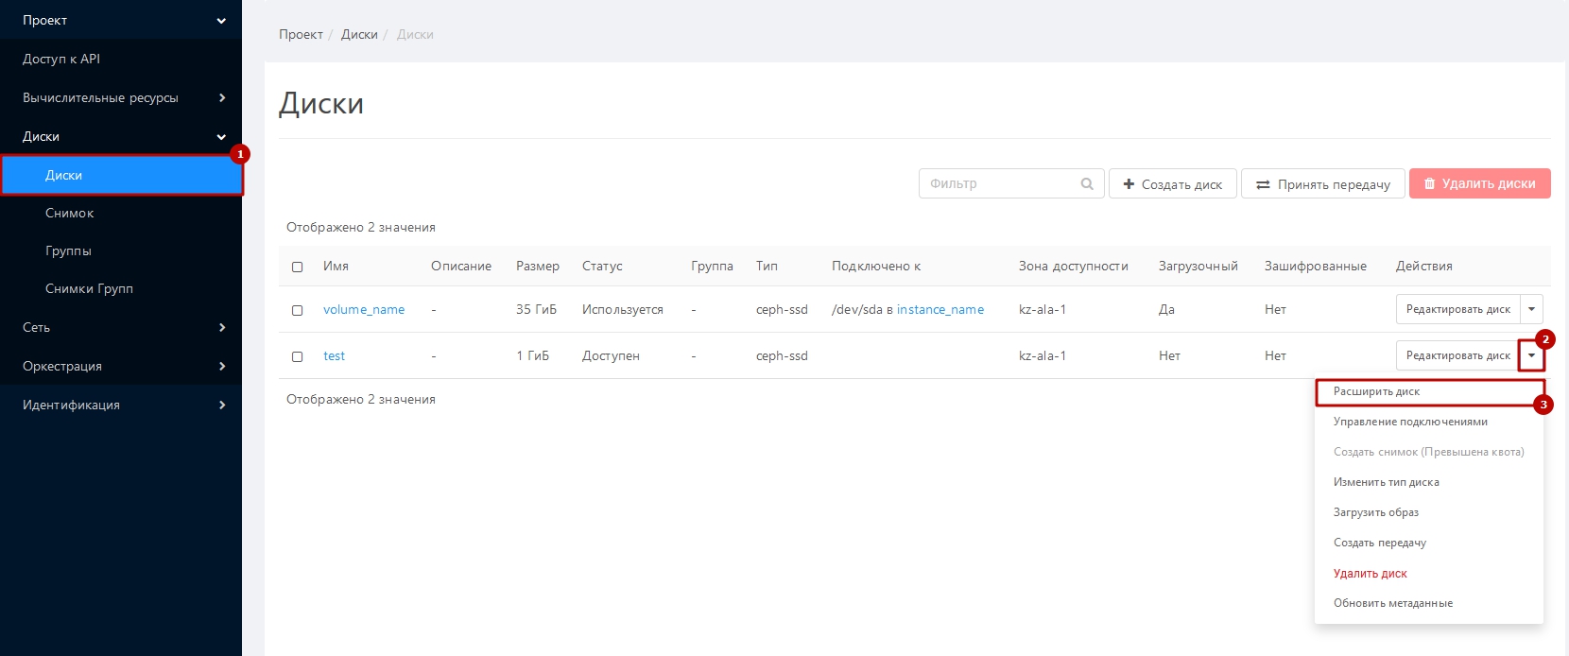
Task: Check the test row checkbox
Action: [297, 356]
